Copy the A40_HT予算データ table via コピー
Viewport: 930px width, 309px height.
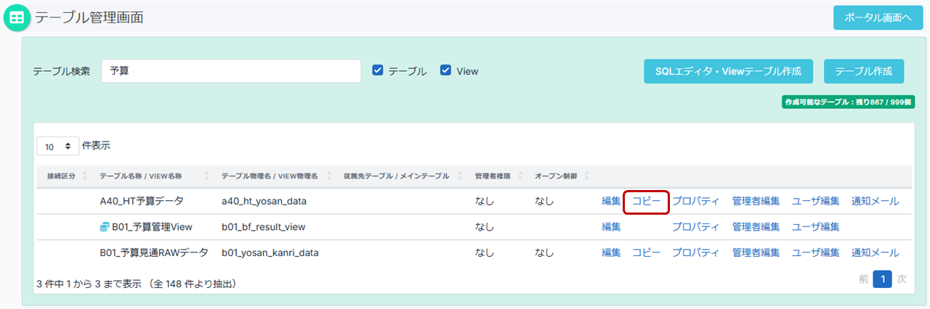click(646, 201)
